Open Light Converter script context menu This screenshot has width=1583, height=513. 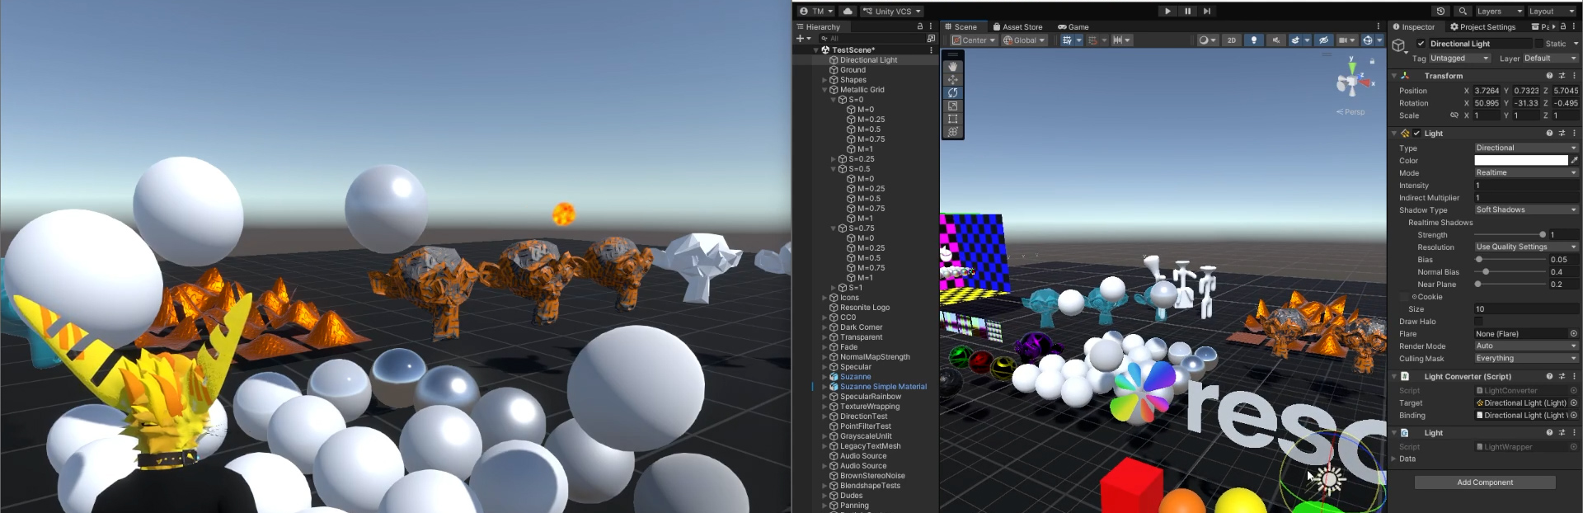(x=1574, y=377)
